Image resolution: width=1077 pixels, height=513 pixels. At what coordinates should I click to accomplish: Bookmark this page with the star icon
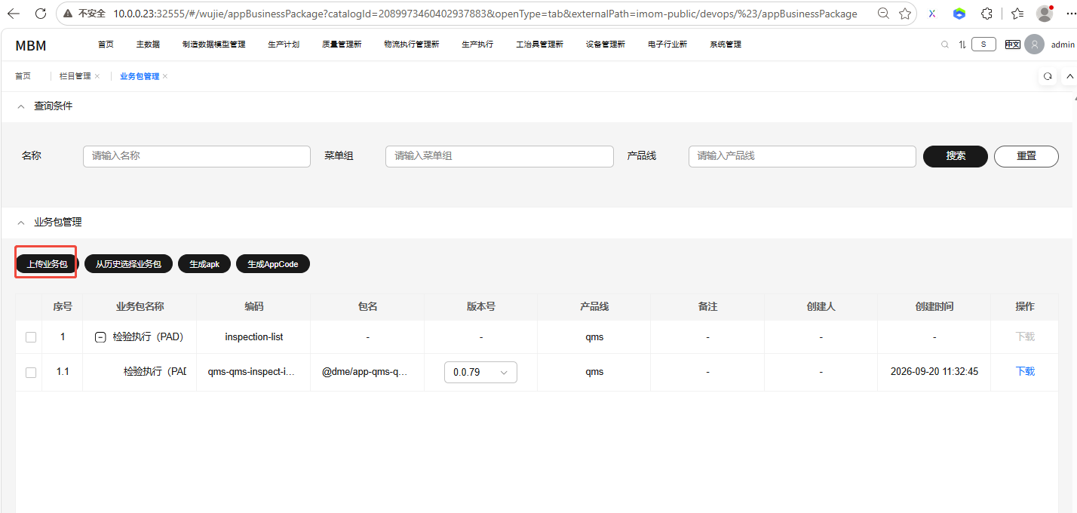(x=905, y=14)
